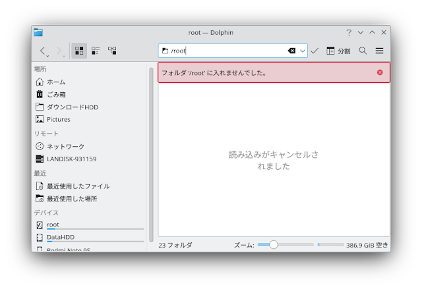The height and width of the screenshot is (289, 422).
Task: Open ごみ箱 trash entry
Action: click(90, 95)
